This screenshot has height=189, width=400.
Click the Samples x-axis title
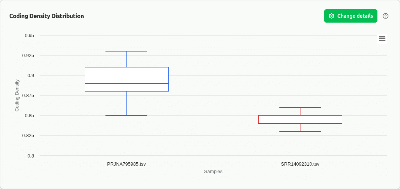click(x=213, y=172)
